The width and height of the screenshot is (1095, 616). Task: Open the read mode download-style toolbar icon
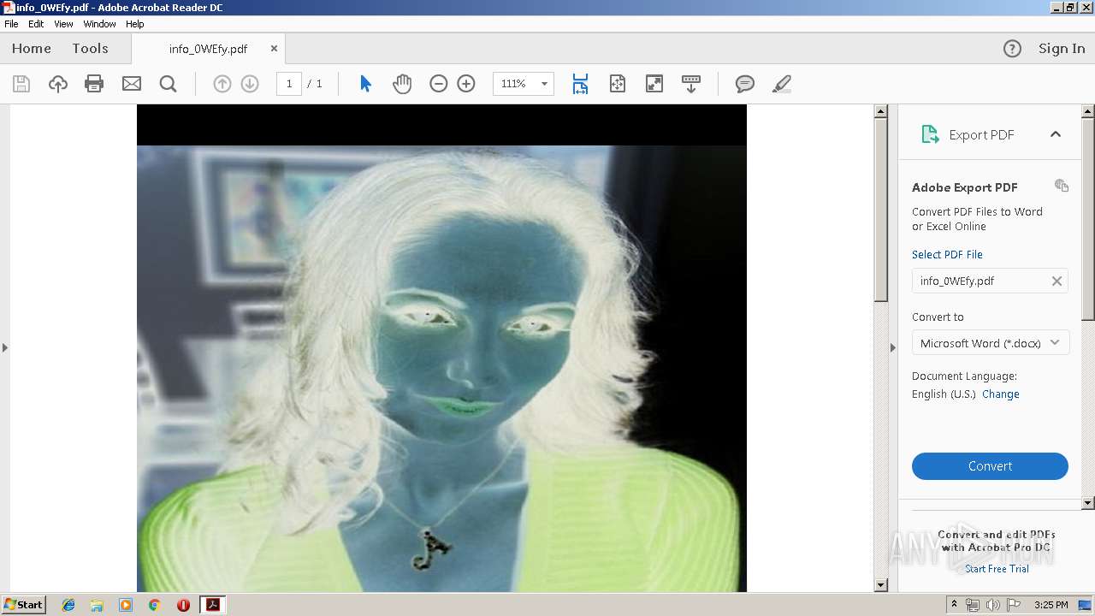coord(691,84)
